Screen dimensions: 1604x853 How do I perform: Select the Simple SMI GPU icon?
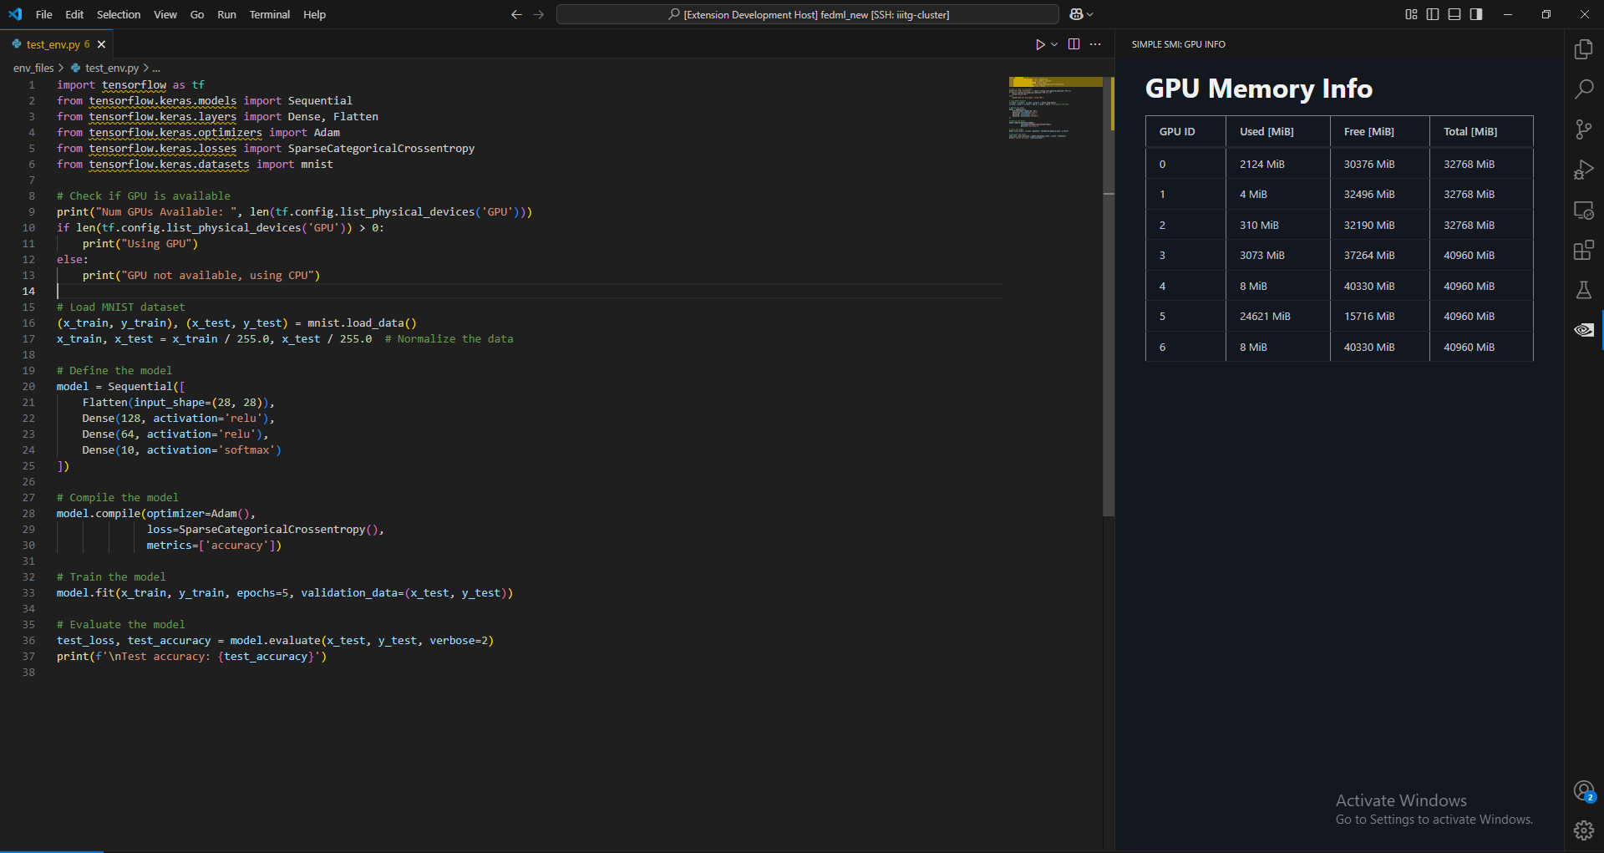(x=1583, y=330)
